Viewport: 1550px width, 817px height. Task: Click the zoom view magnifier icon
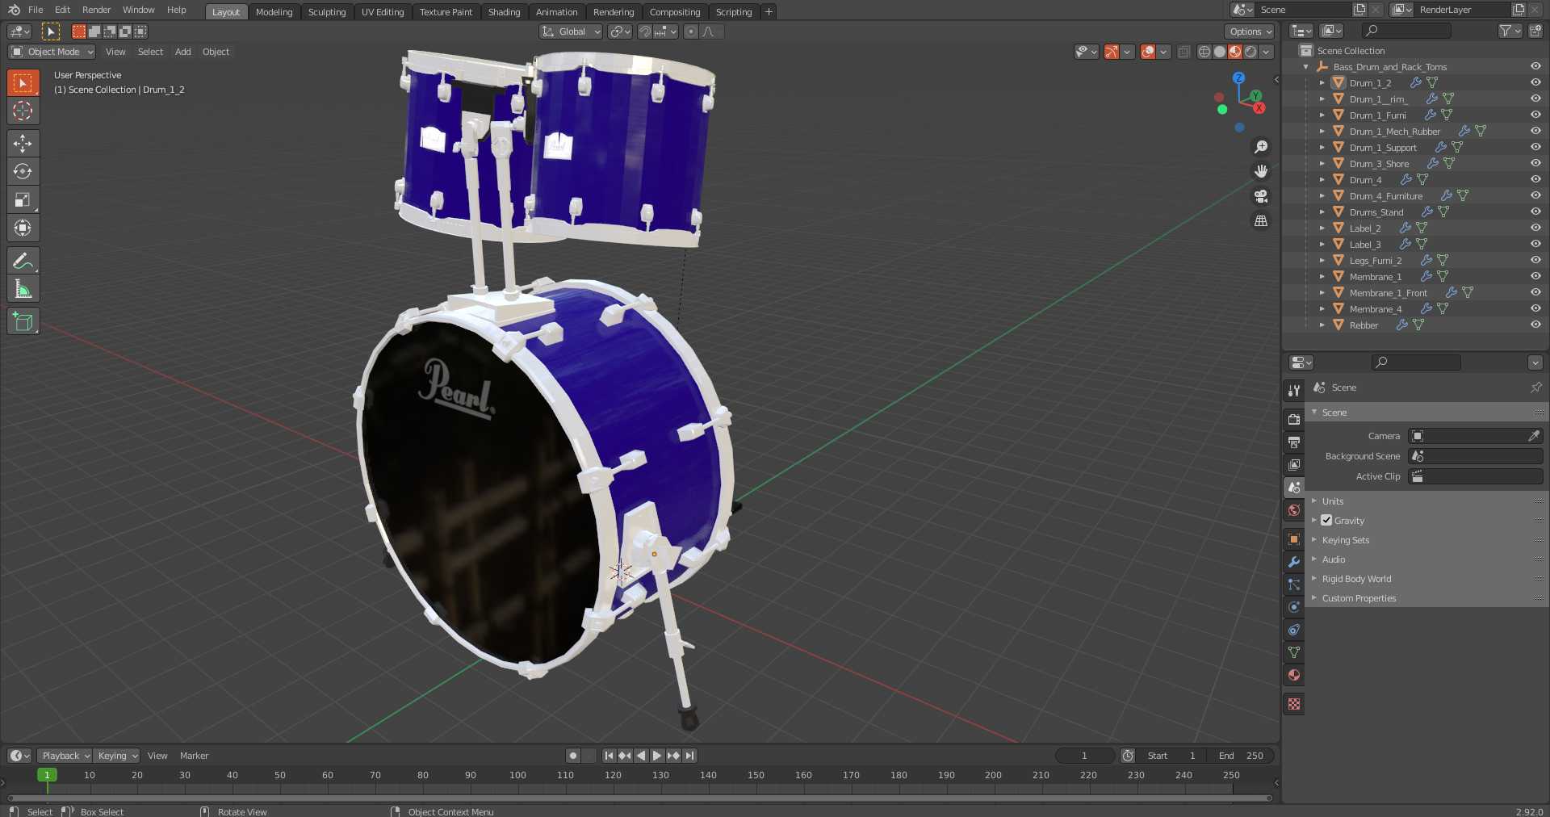pos(1260,147)
